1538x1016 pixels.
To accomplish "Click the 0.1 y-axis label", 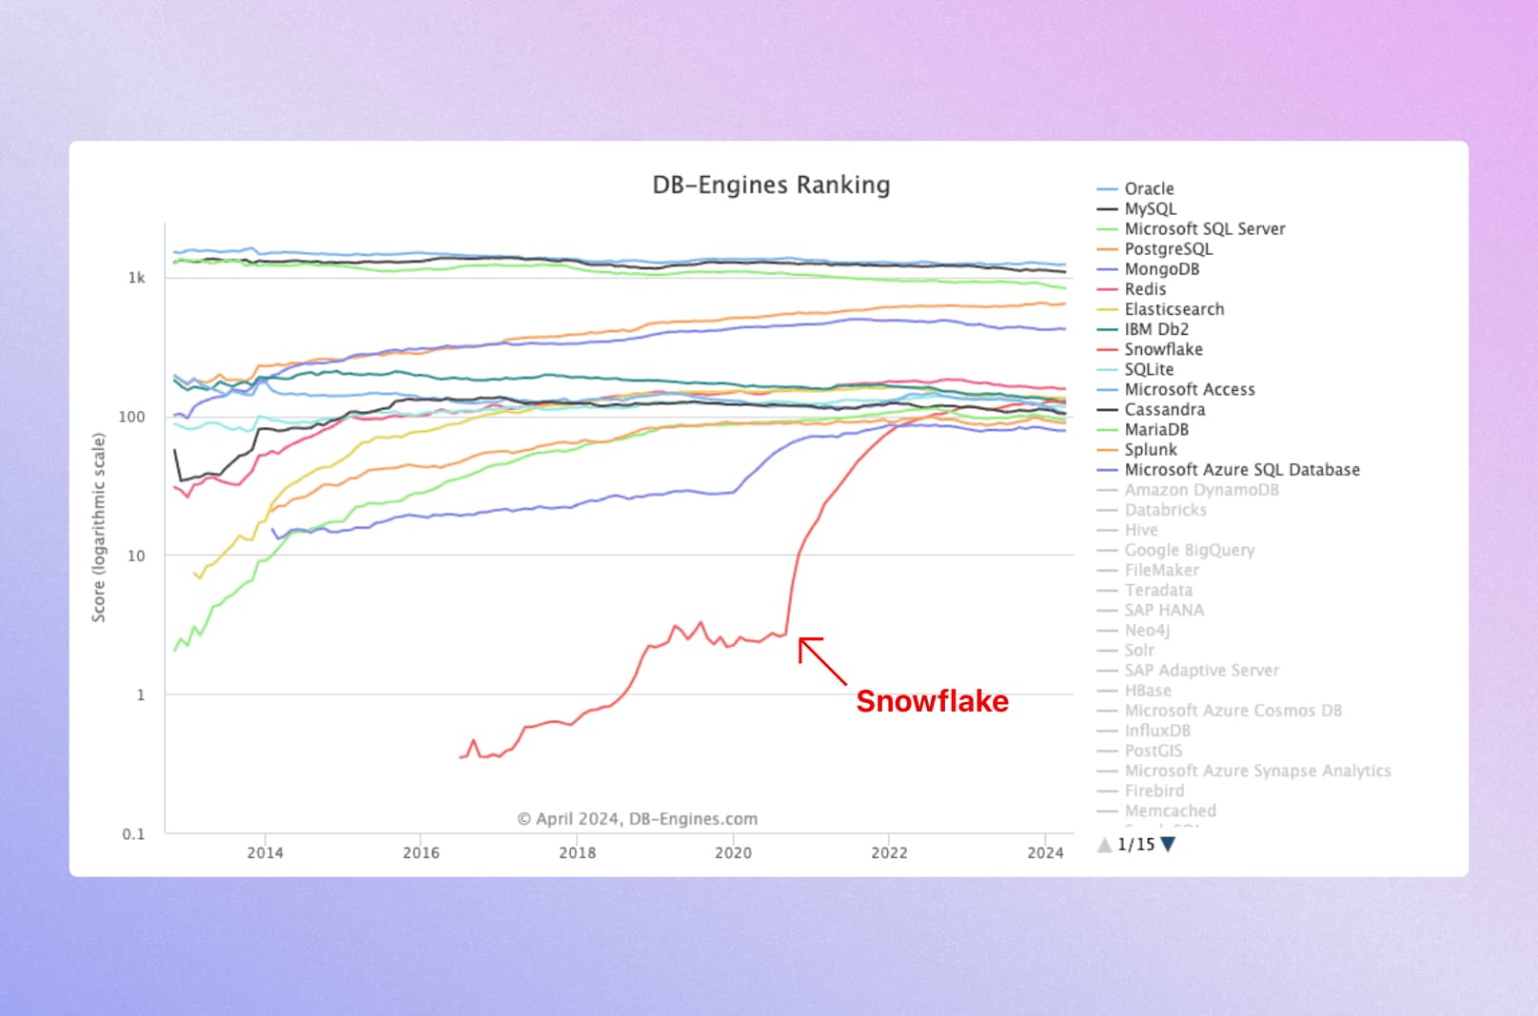I will [133, 834].
